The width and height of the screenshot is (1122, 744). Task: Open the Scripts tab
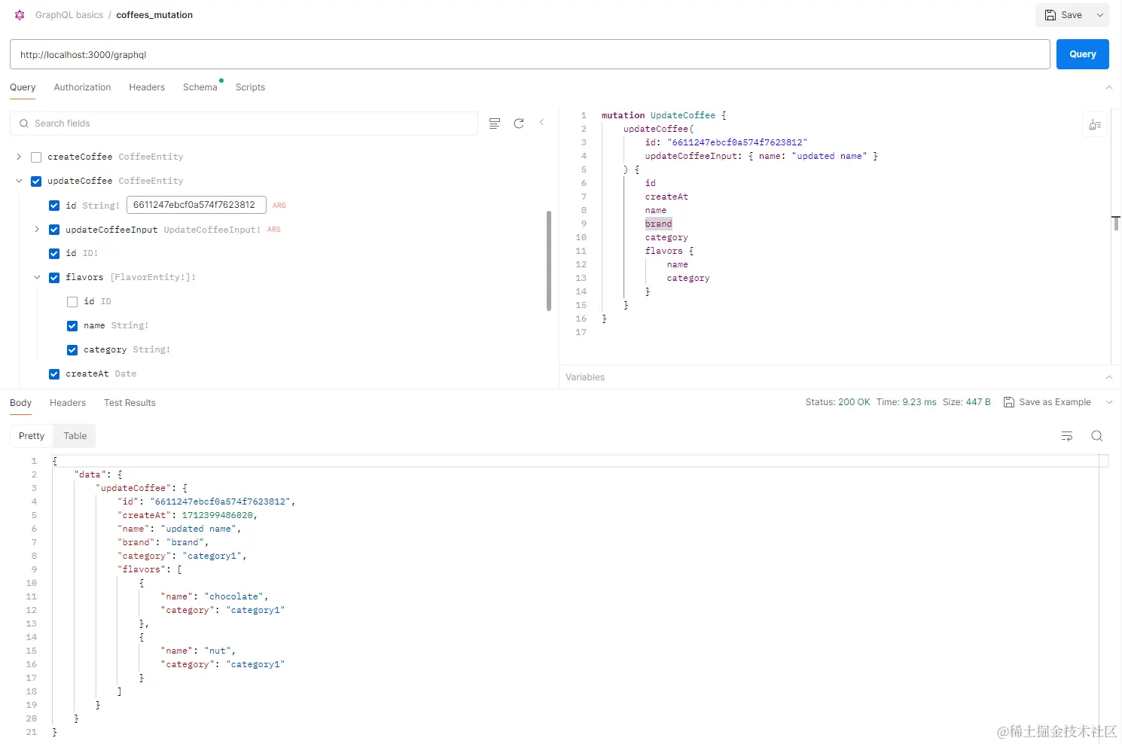(x=250, y=87)
